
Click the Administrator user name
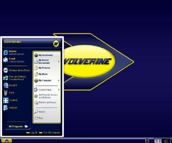13,42
